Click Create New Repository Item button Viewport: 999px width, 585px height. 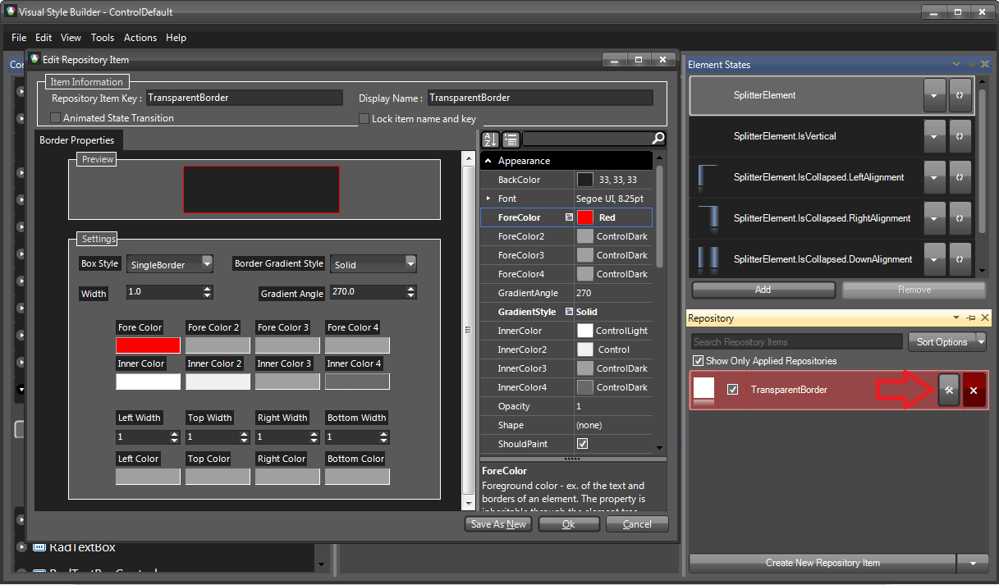pos(823,564)
